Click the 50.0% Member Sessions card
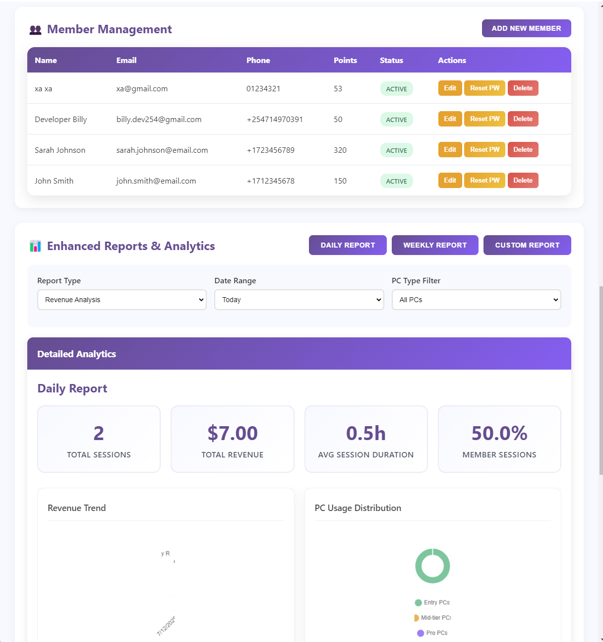The image size is (603, 642). click(x=499, y=439)
